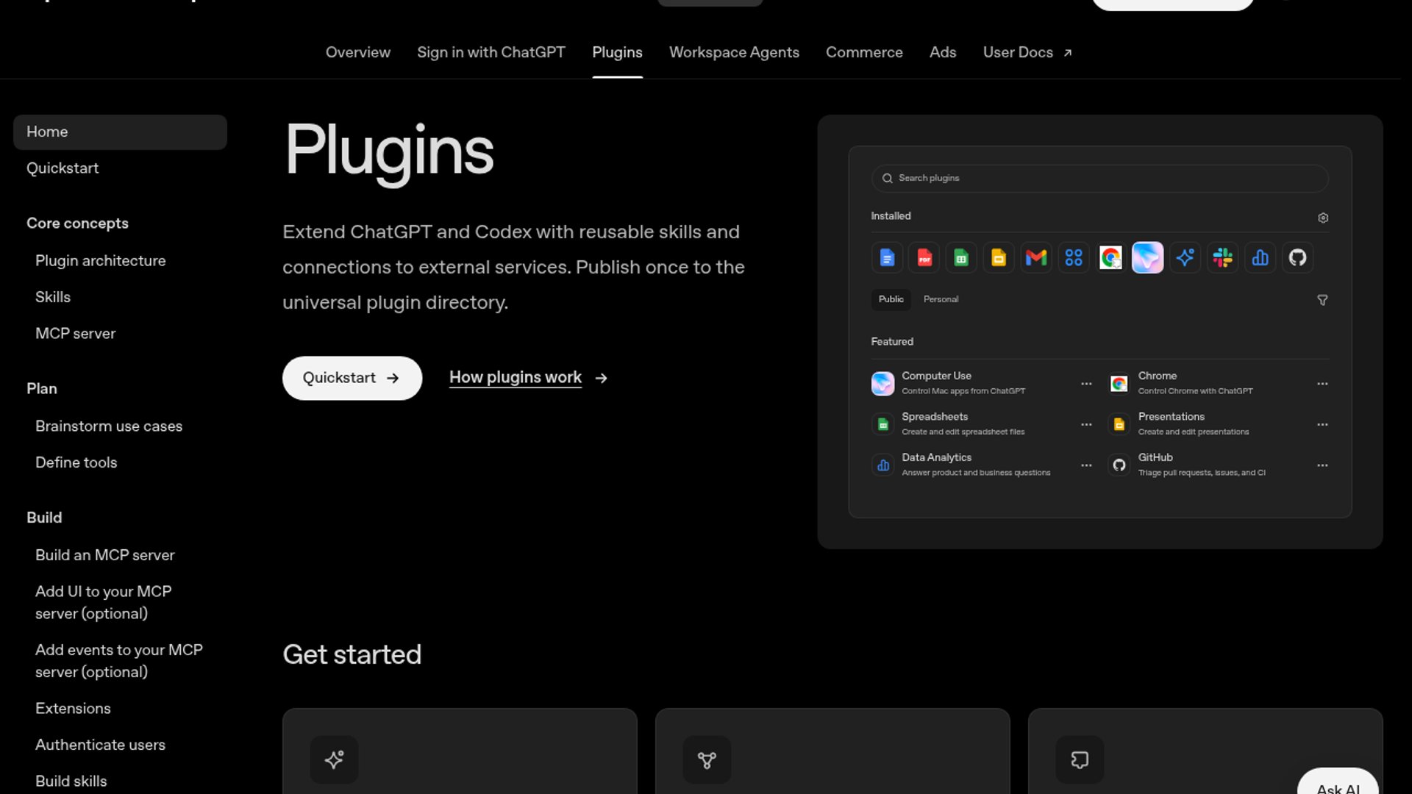The image size is (1412, 794).
Task: Open Define tools in the sidebar
Action: click(76, 462)
